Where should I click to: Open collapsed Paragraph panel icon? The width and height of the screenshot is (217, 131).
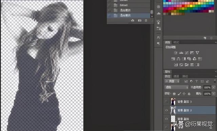click(x=159, y=44)
